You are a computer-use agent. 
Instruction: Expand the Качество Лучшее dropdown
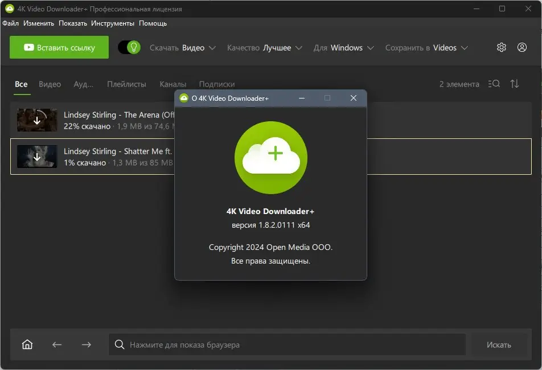point(264,48)
